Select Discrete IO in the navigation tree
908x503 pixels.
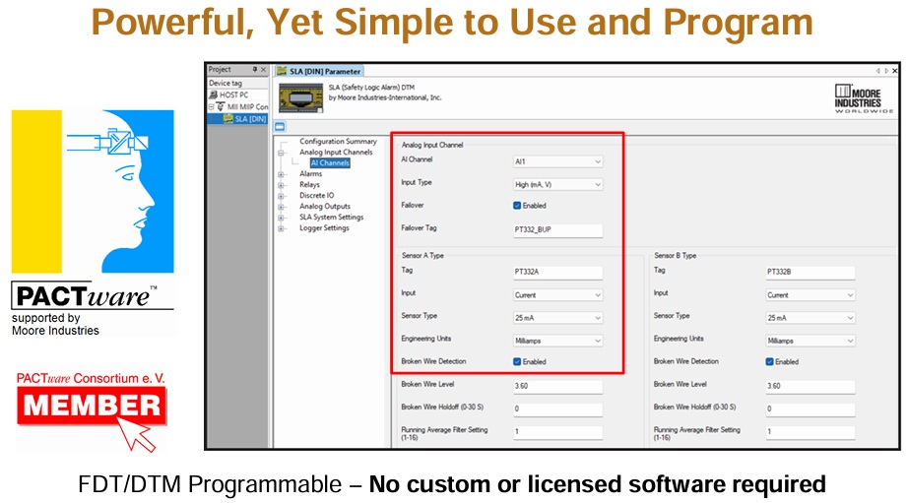pos(317,195)
